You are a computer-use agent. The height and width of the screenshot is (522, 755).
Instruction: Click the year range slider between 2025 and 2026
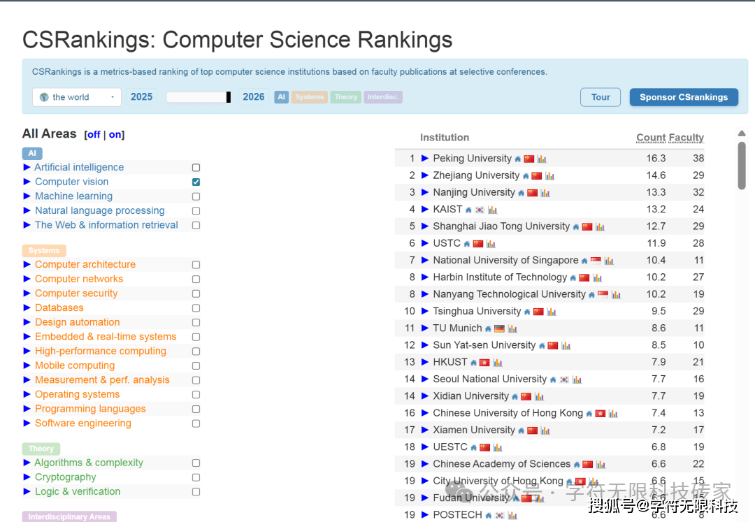point(199,97)
